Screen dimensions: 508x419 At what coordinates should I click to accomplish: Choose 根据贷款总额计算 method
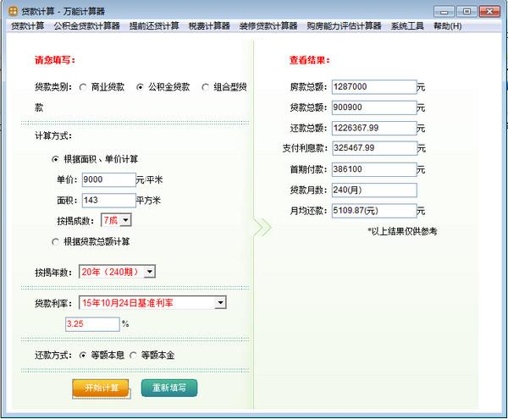pyautogui.click(x=55, y=241)
